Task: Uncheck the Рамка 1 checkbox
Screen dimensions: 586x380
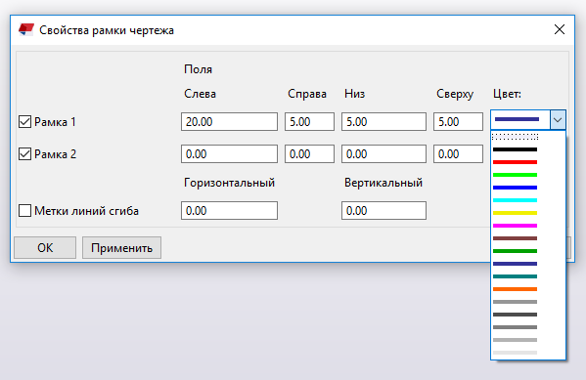Action: point(24,122)
